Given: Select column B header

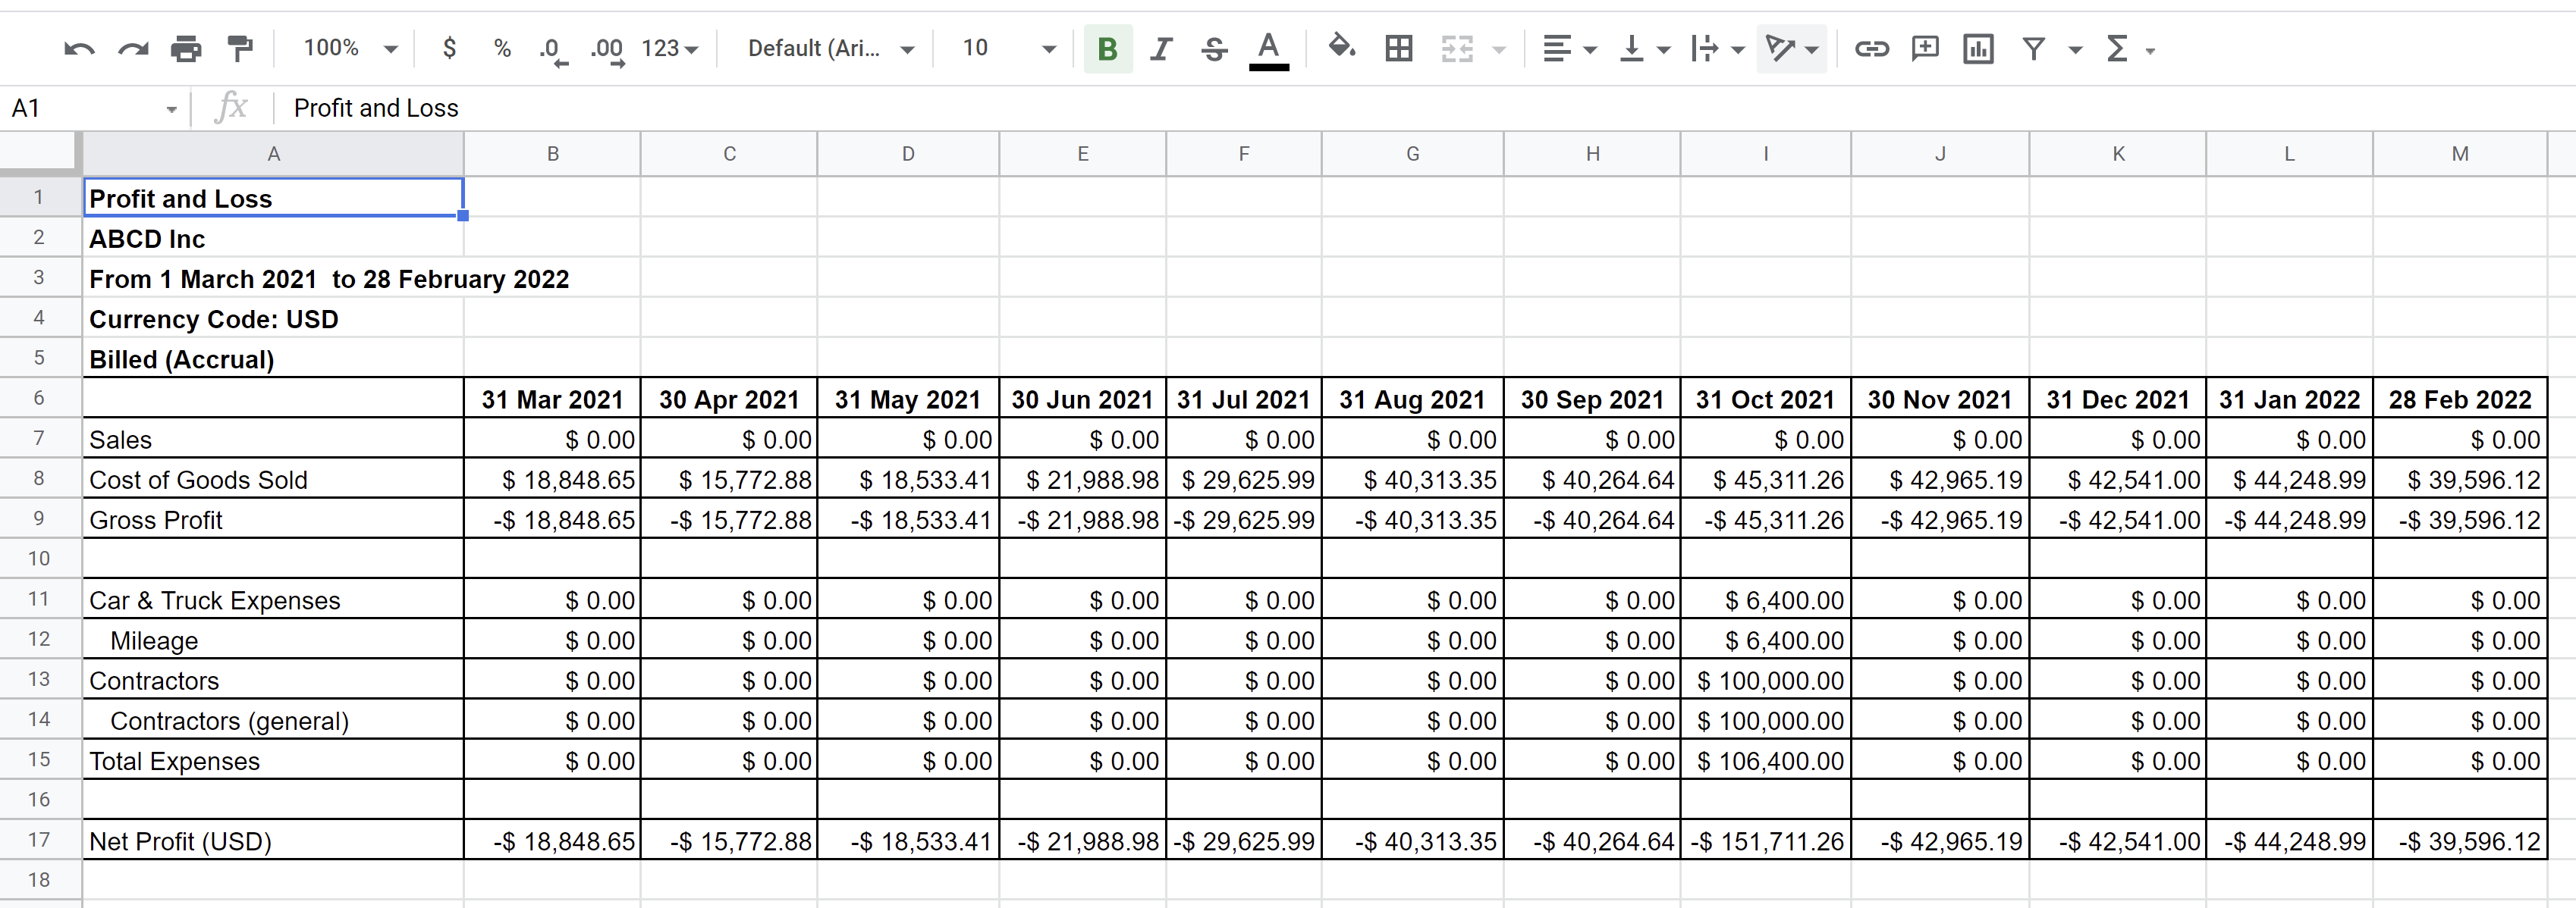Looking at the screenshot, I should click(552, 154).
